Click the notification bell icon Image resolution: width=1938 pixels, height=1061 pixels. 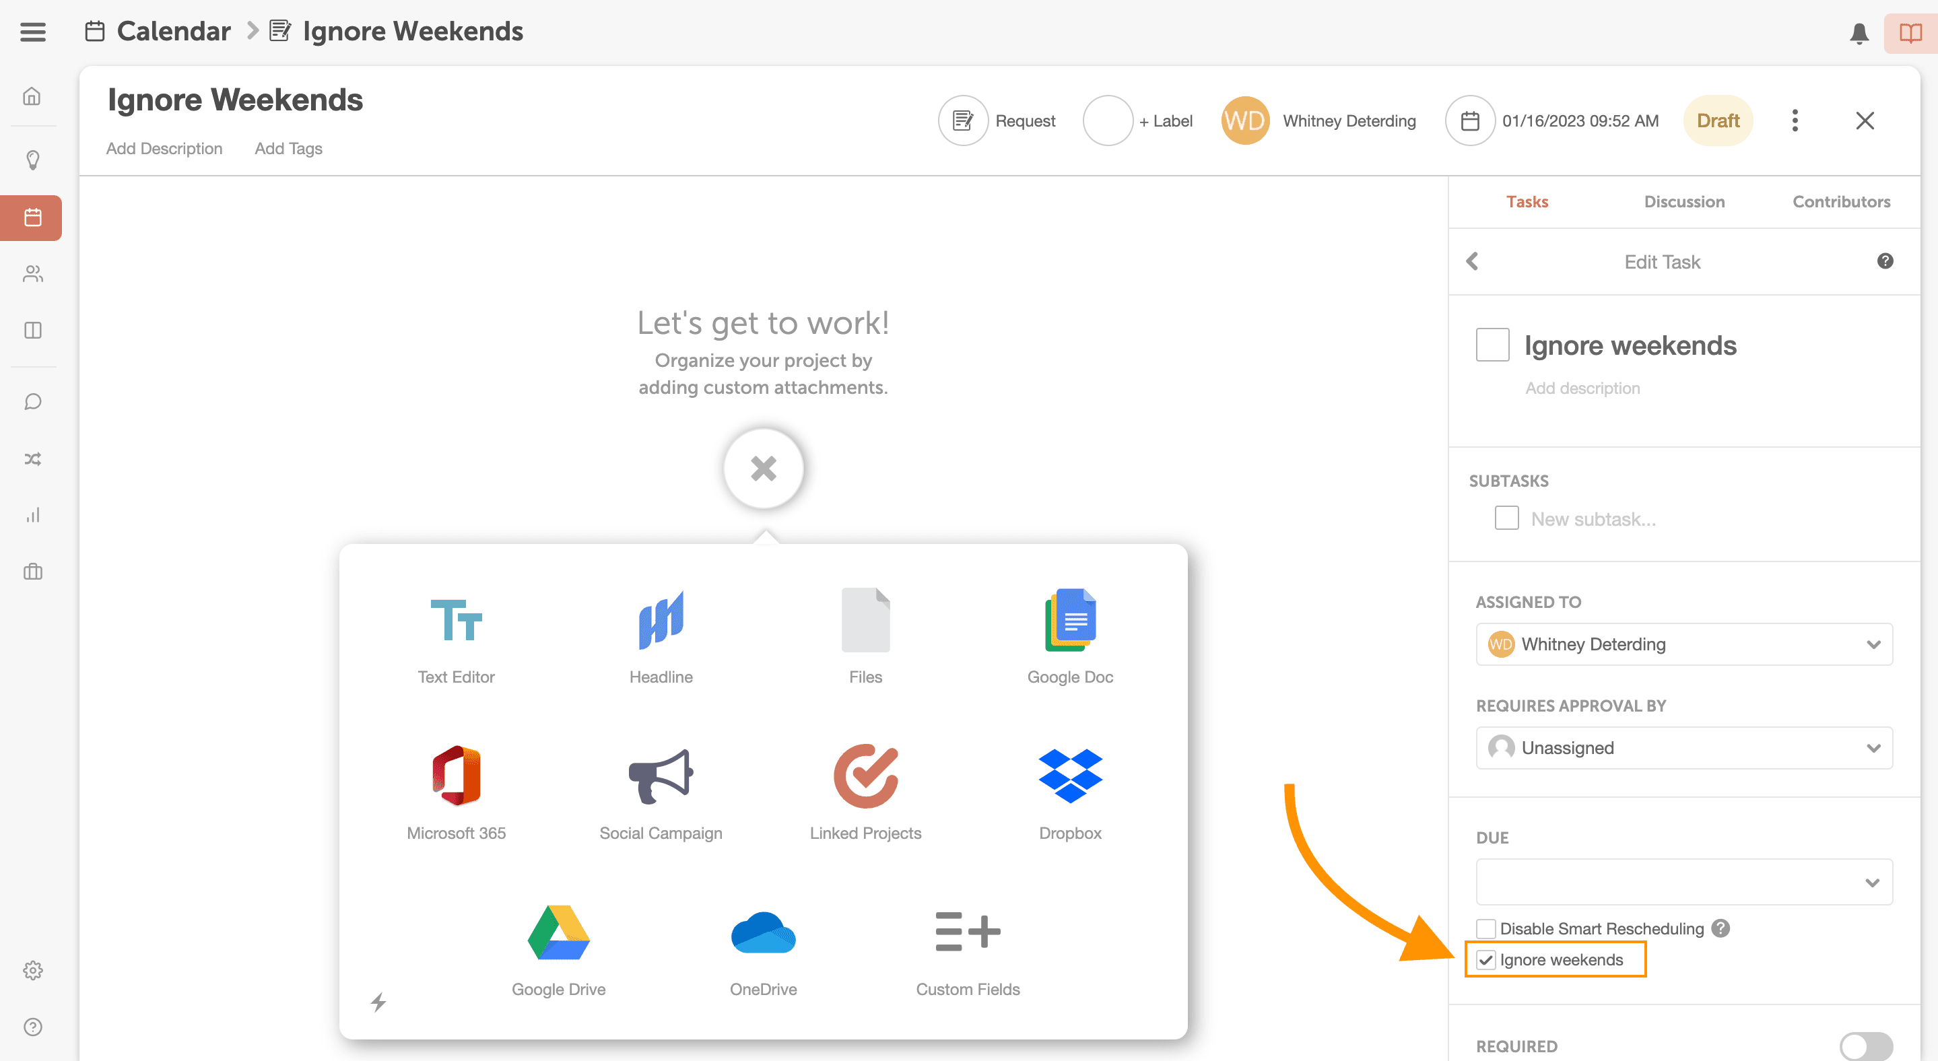[x=1859, y=33]
